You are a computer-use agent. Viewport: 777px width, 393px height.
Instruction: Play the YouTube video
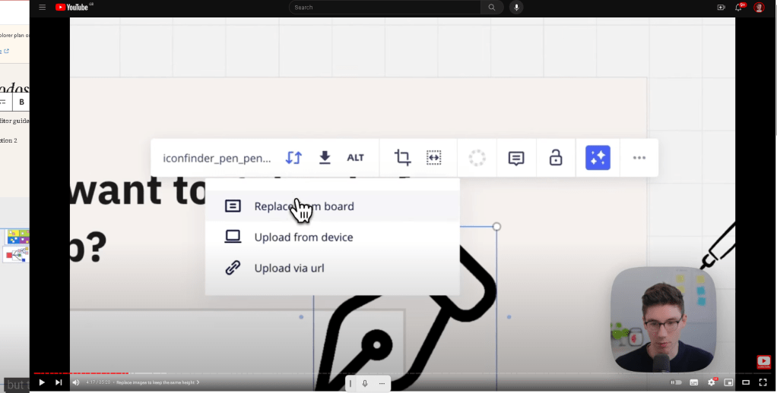[x=42, y=382]
